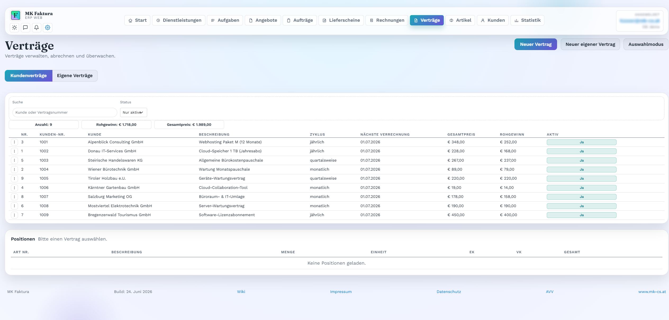Select "Wartung Monatspauschale" description cell
Image resolution: width=669 pixels, height=320 pixels.
point(224,170)
